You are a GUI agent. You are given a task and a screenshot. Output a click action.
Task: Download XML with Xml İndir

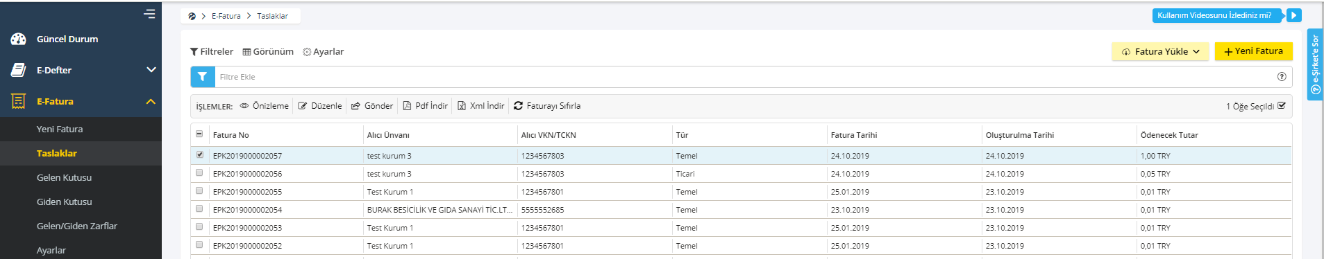pos(480,106)
